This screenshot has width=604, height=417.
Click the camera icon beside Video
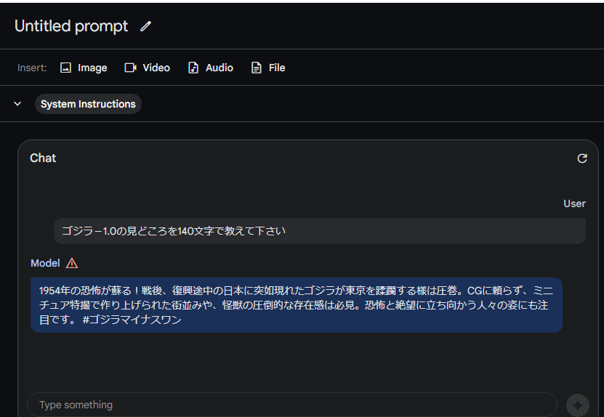(x=131, y=68)
